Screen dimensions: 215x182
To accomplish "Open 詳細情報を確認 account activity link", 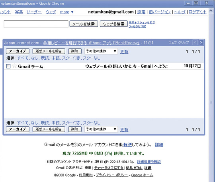I will tap(149, 162).
